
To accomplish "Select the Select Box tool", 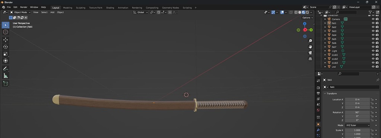I will tap(6, 25).
